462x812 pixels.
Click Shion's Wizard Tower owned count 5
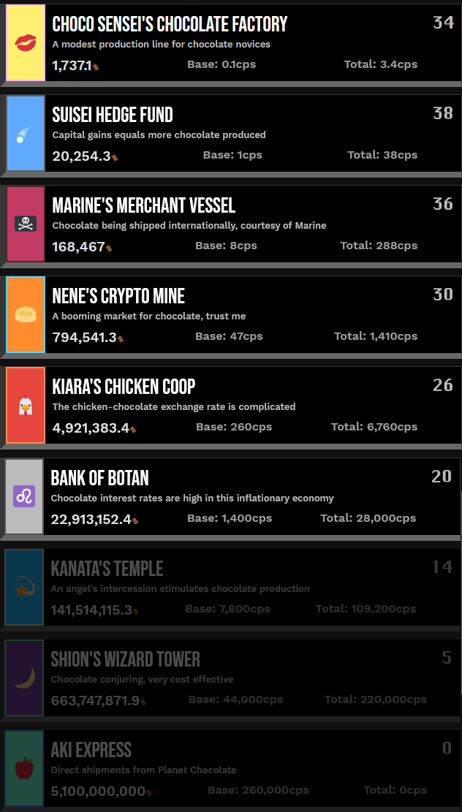click(x=447, y=658)
